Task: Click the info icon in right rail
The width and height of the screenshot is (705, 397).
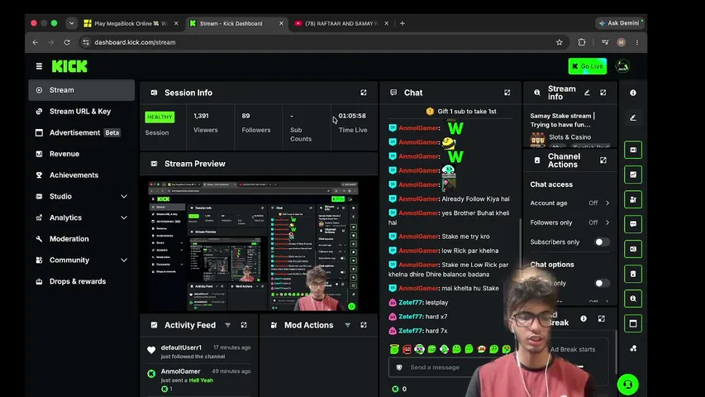Action: (633, 93)
